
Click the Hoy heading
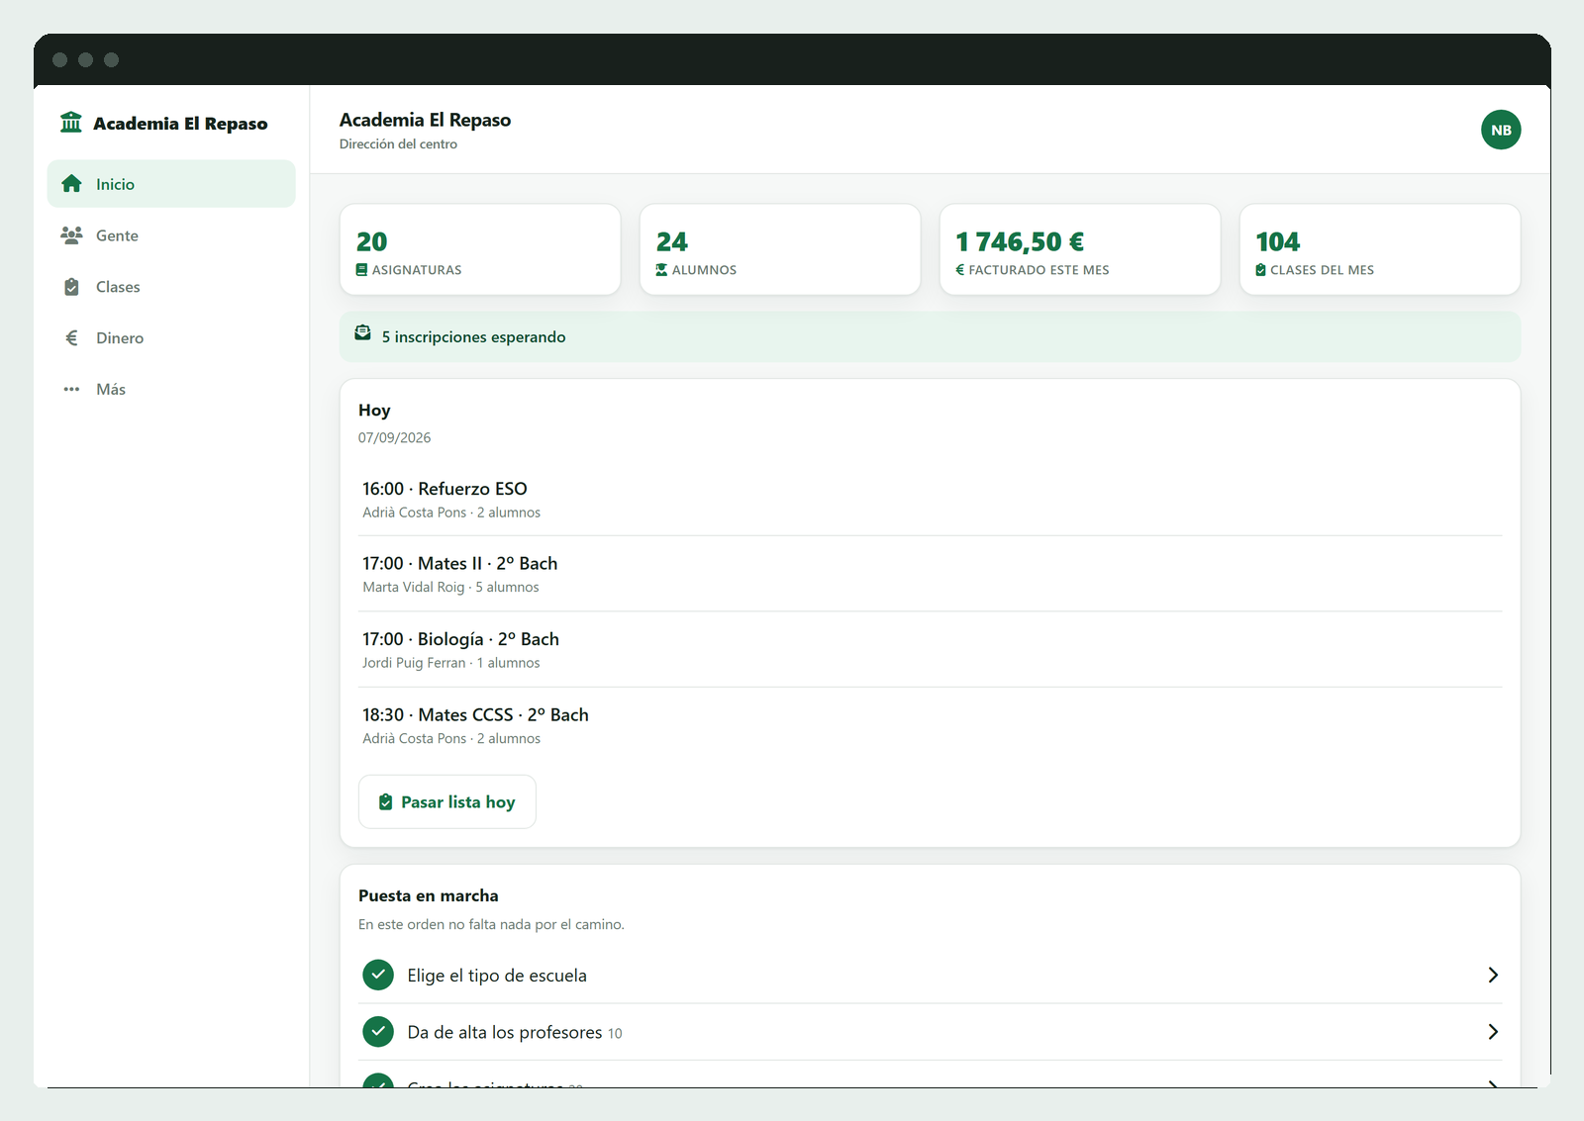[374, 410]
